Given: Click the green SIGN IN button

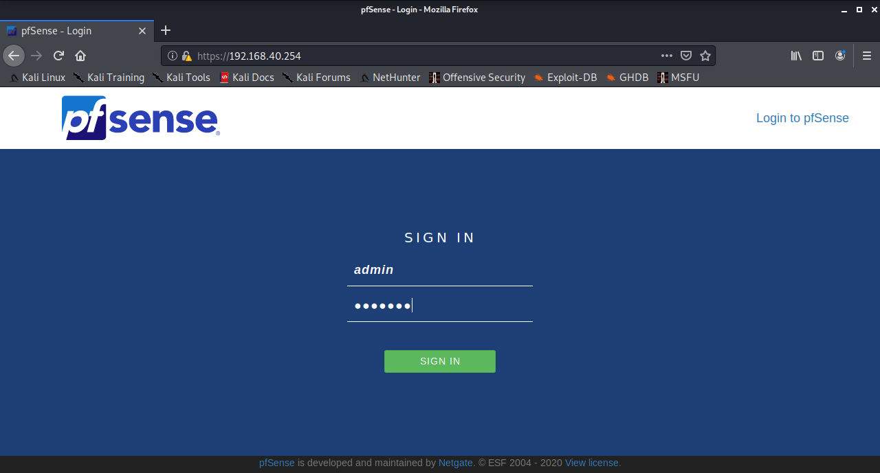Looking at the screenshot, I should 440,361.
